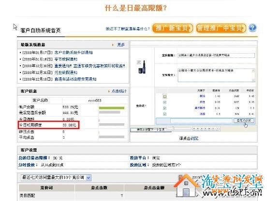Click the first playback control icon in the demo bar
The width and height of the screenshot is (267, 201).
tap(194, 129)
